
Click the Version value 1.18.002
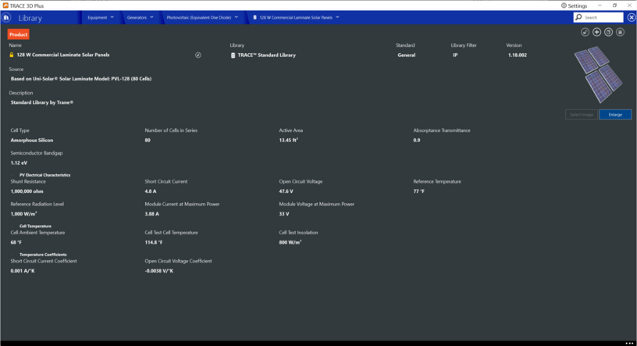[x=517, y=55]
